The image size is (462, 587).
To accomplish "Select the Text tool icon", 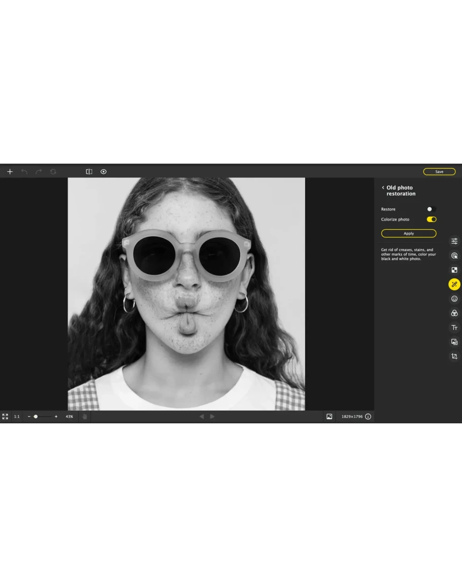I will click(454, 328).
